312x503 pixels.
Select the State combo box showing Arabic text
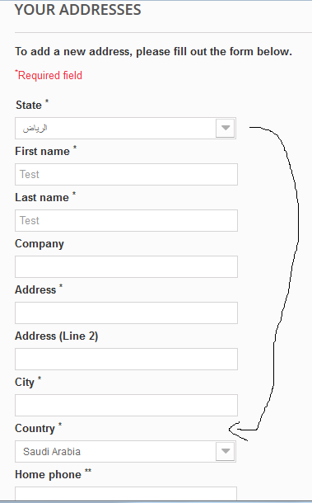click(x=126, y=128)
